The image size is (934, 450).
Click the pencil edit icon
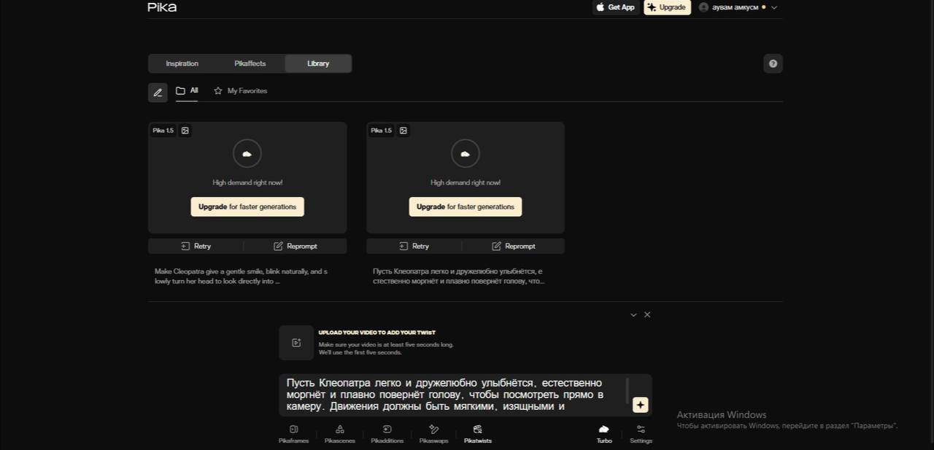(158, 92)
